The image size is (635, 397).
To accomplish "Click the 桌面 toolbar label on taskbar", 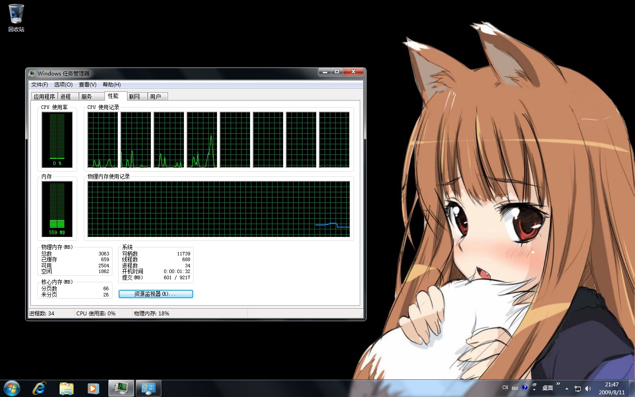I will point(547,388).
